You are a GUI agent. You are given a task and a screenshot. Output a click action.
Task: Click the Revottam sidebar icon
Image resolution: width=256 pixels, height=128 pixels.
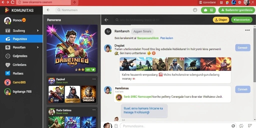(8, 47)
